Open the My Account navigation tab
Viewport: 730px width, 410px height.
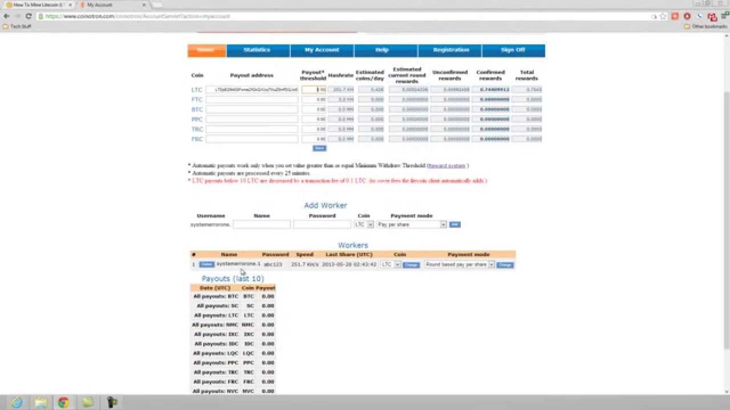tap(322, 50)
